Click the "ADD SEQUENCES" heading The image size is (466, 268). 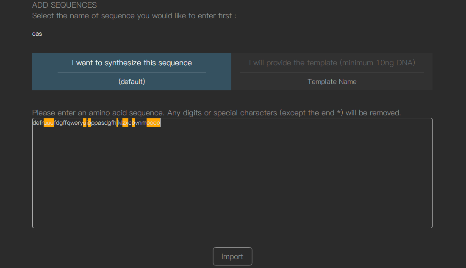pos(64,5)
